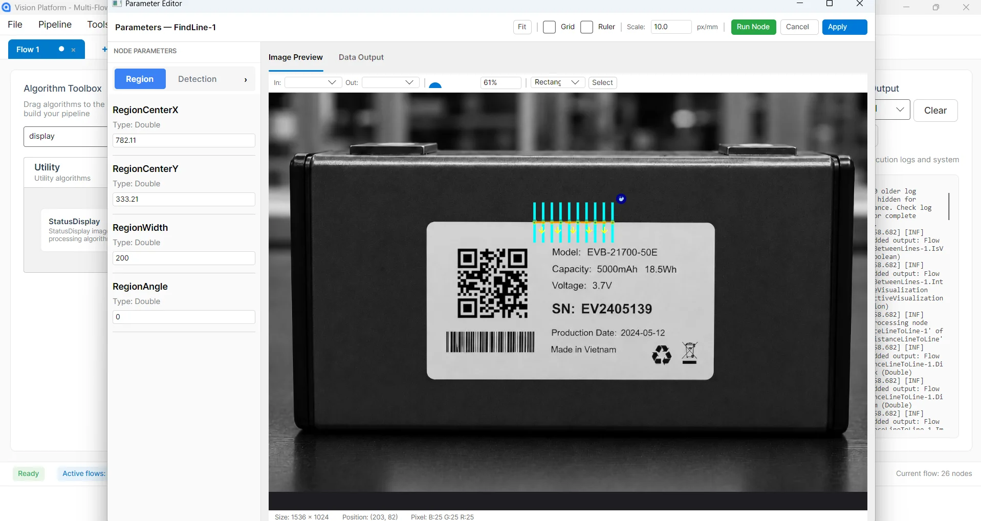981x521 pixels.
Task: Click the Clear button in the output panel
Action: pyautogui.click(x=935, y=111)
